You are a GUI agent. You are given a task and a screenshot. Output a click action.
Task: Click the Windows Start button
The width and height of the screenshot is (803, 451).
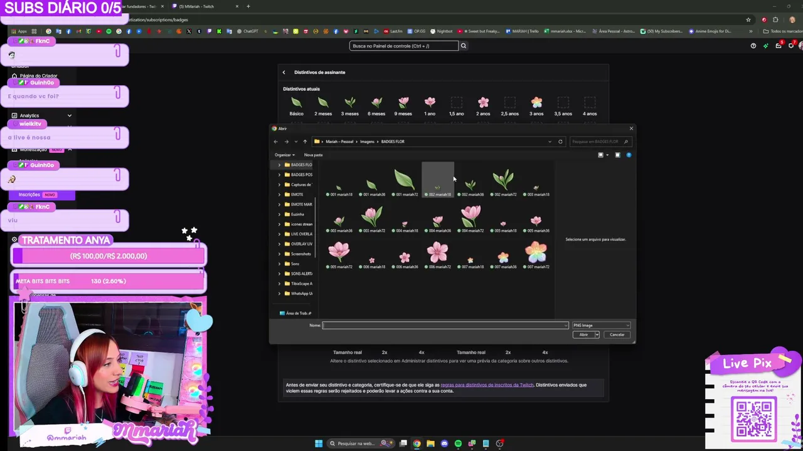tap(319, 443)
